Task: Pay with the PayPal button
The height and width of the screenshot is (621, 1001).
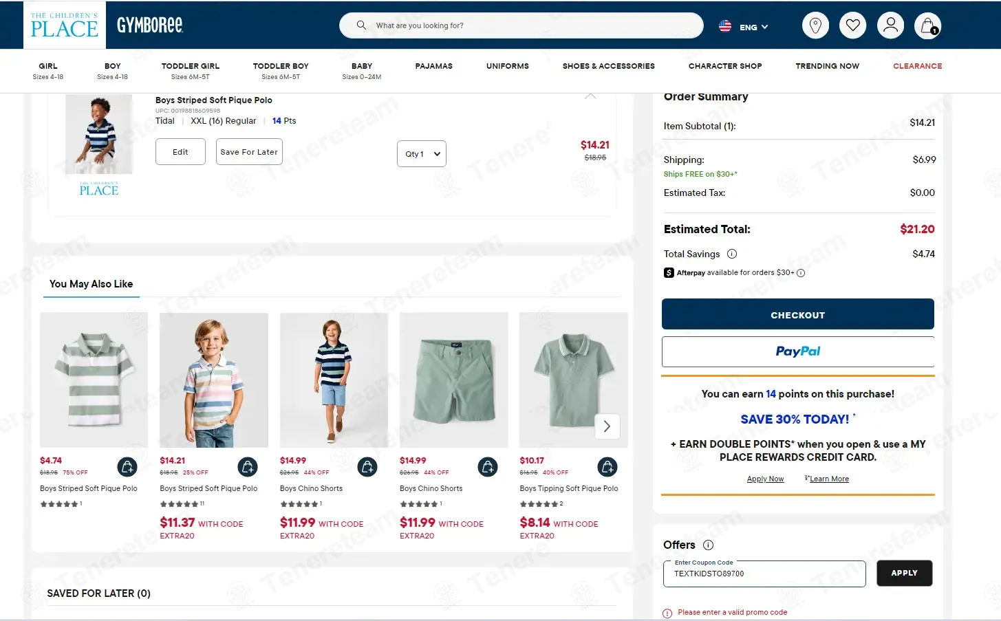Action: [798, 351]
